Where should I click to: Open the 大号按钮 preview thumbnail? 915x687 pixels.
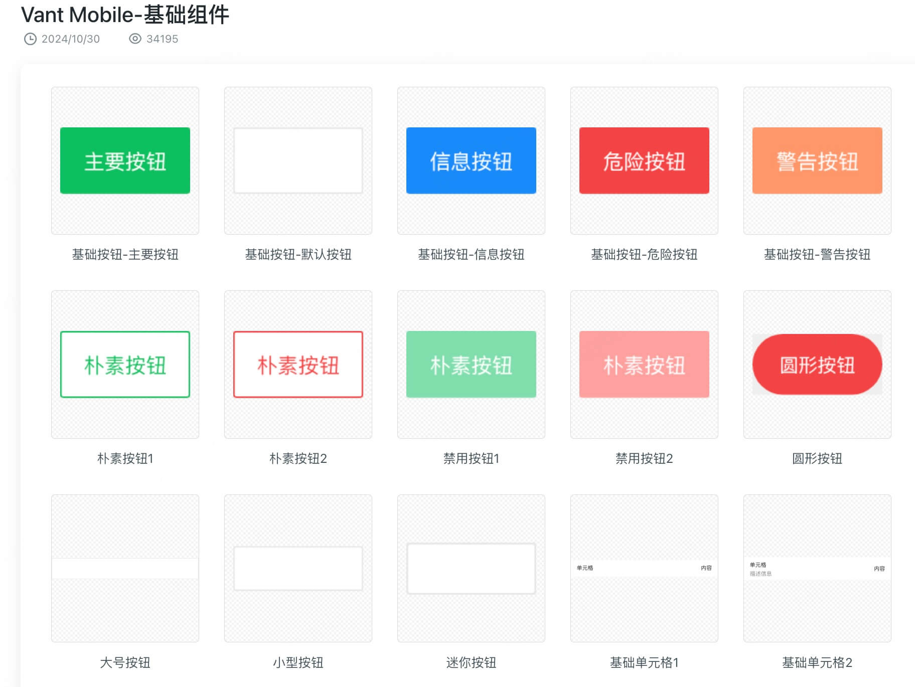125,568
